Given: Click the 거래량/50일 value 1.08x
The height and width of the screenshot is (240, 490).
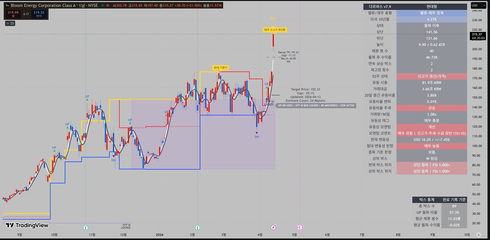Looking at the screenshot, I should (x=432, y=114).
